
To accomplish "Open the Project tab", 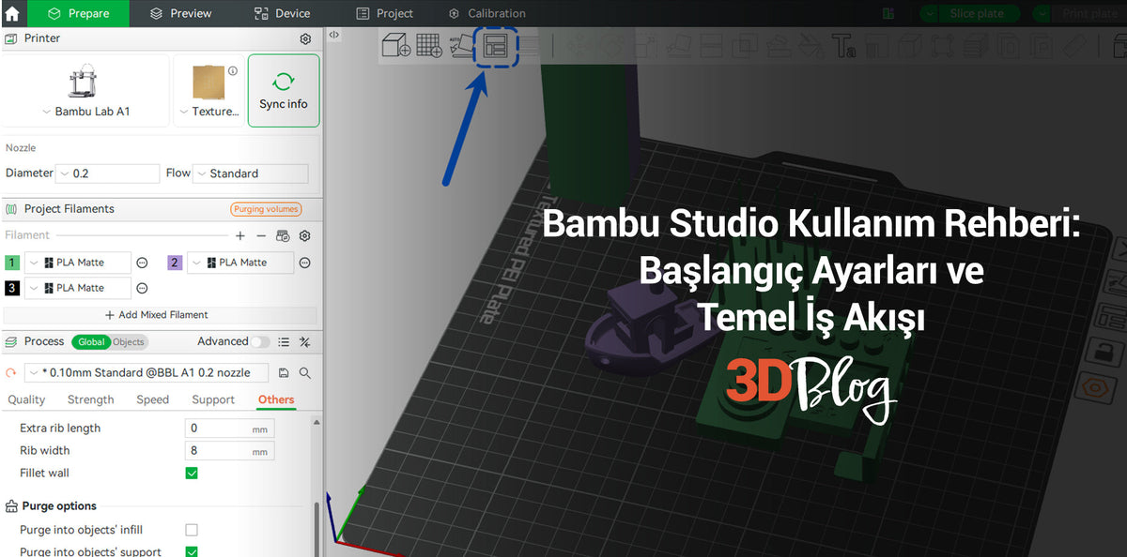I will [x=385, y=13].
